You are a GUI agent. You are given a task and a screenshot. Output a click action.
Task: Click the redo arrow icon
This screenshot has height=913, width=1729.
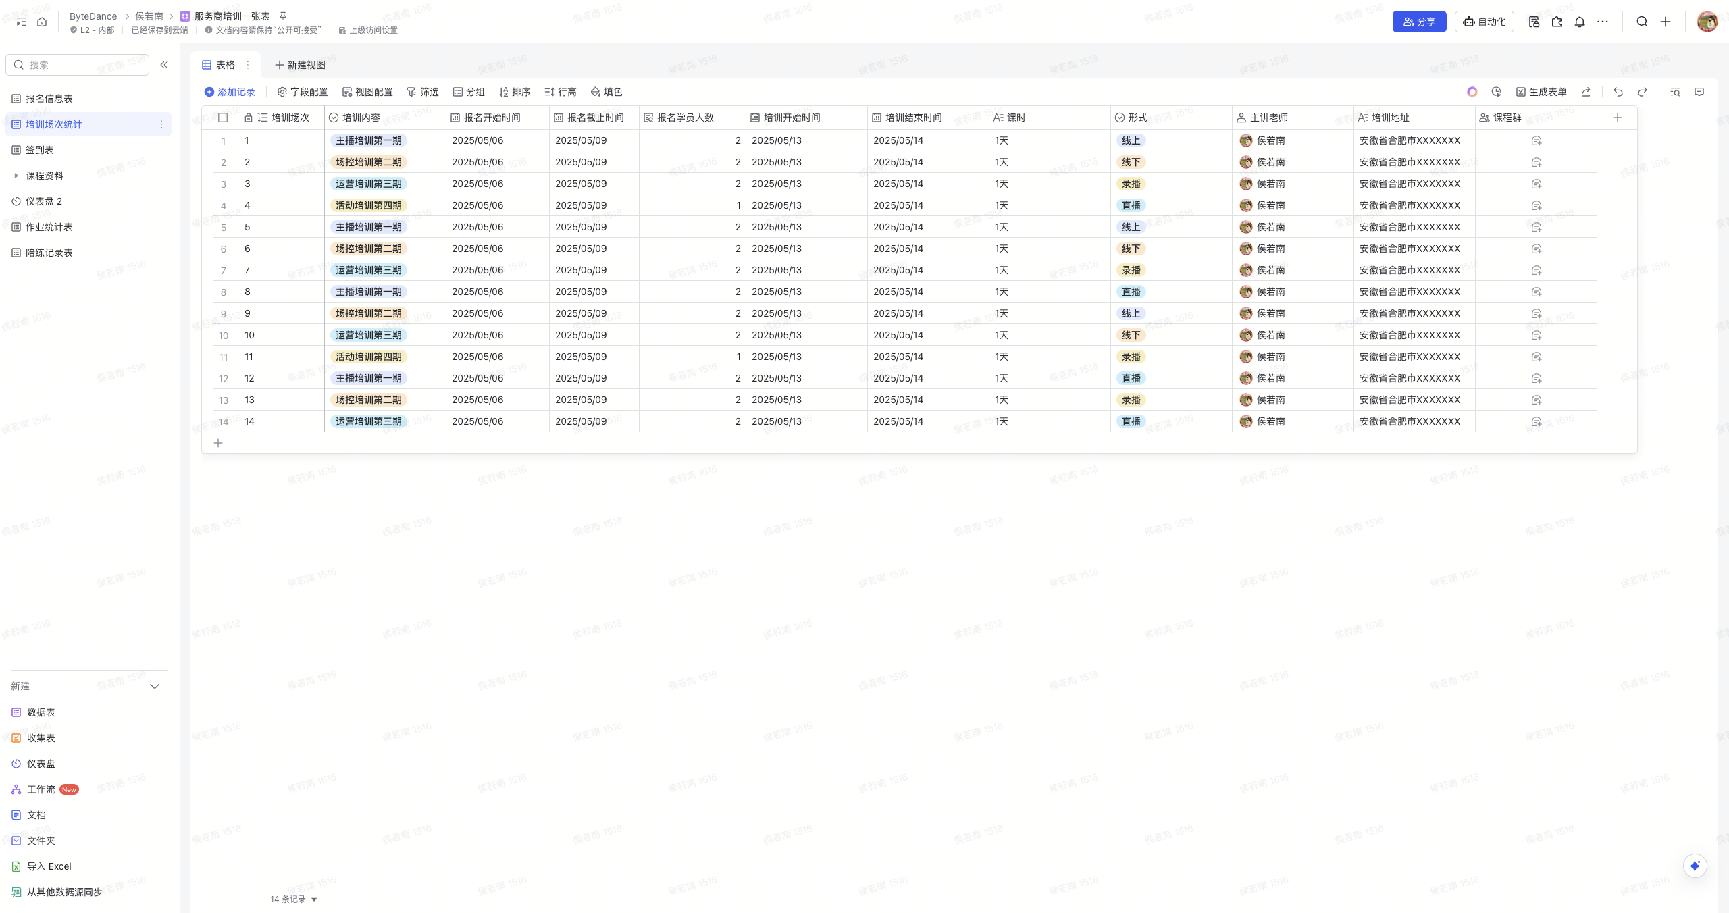1643,92
